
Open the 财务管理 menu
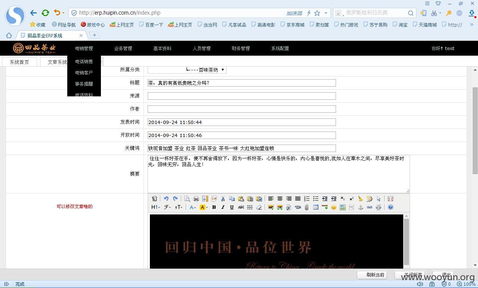[241, 48]
